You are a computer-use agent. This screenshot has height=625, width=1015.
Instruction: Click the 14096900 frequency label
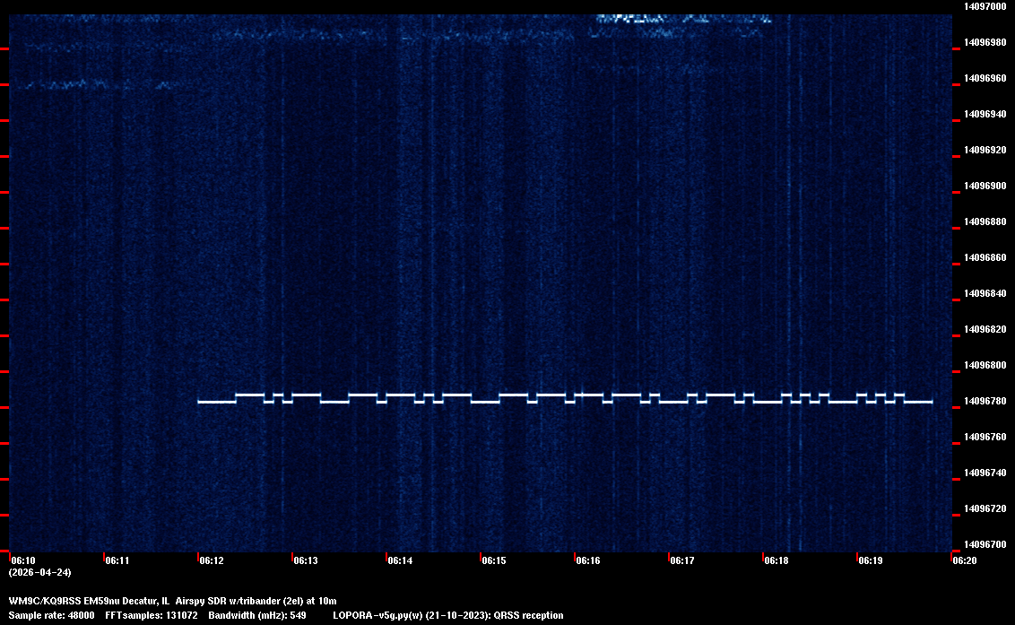(984, 186)
